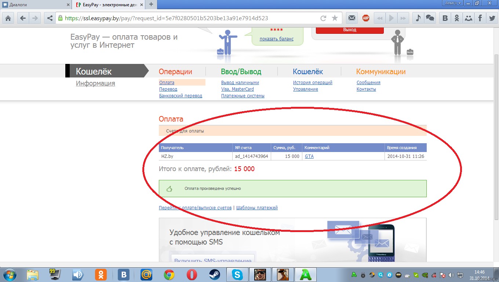This screenshot has width=499, height=282.
Task: Click the Информация link
Action: [x=95, y=83]
